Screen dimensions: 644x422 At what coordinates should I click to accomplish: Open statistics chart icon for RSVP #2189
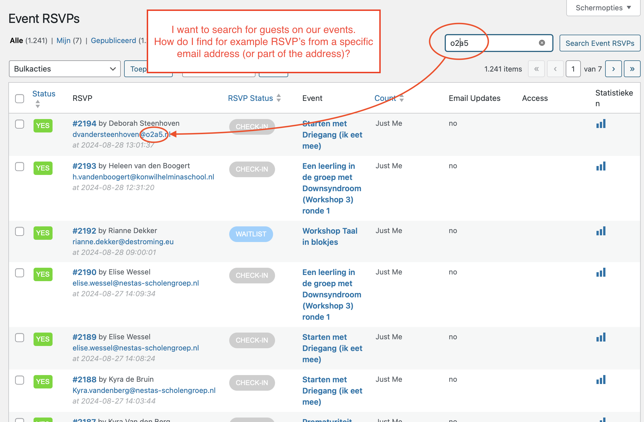(x=601, y=337)
